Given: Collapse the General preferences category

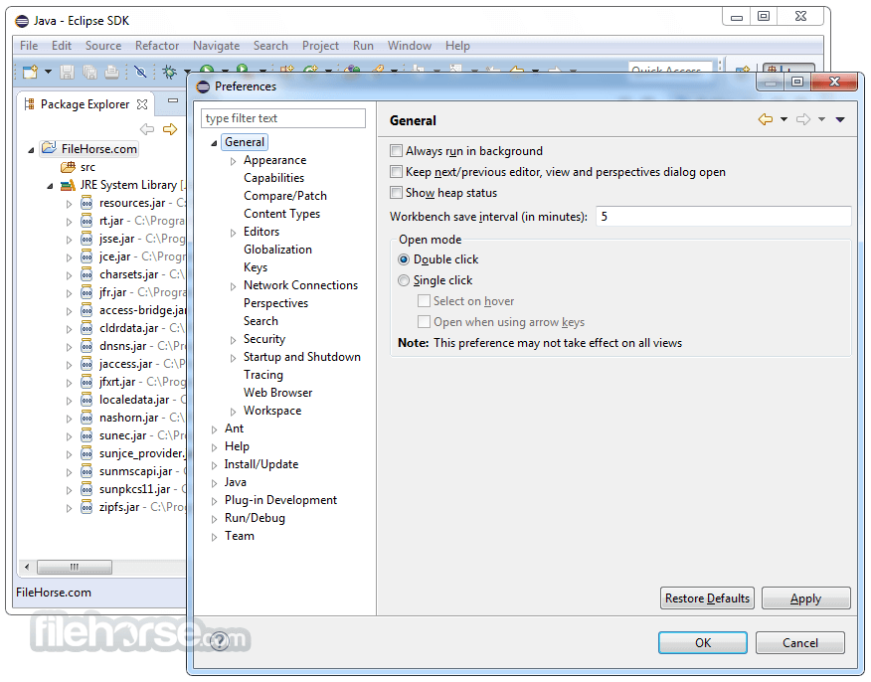Looking at the screenshot, I should tap(213, 141).
